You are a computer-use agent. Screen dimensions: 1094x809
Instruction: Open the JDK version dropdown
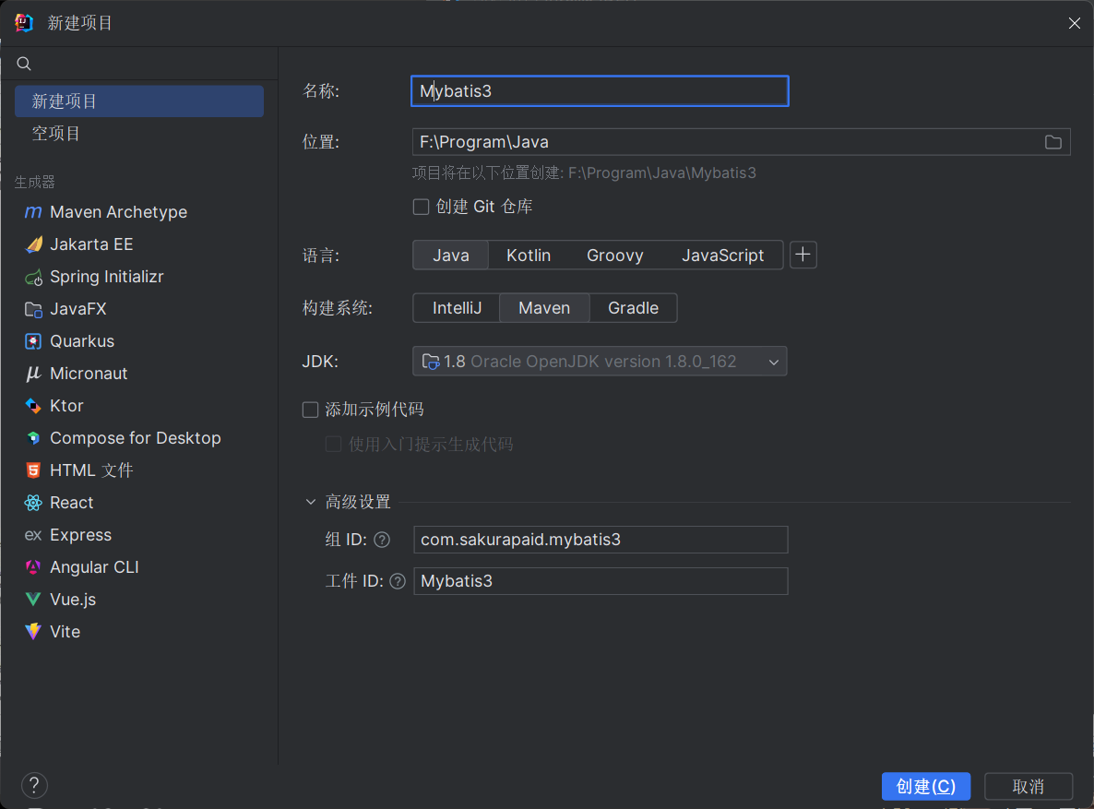pos(600,361)
